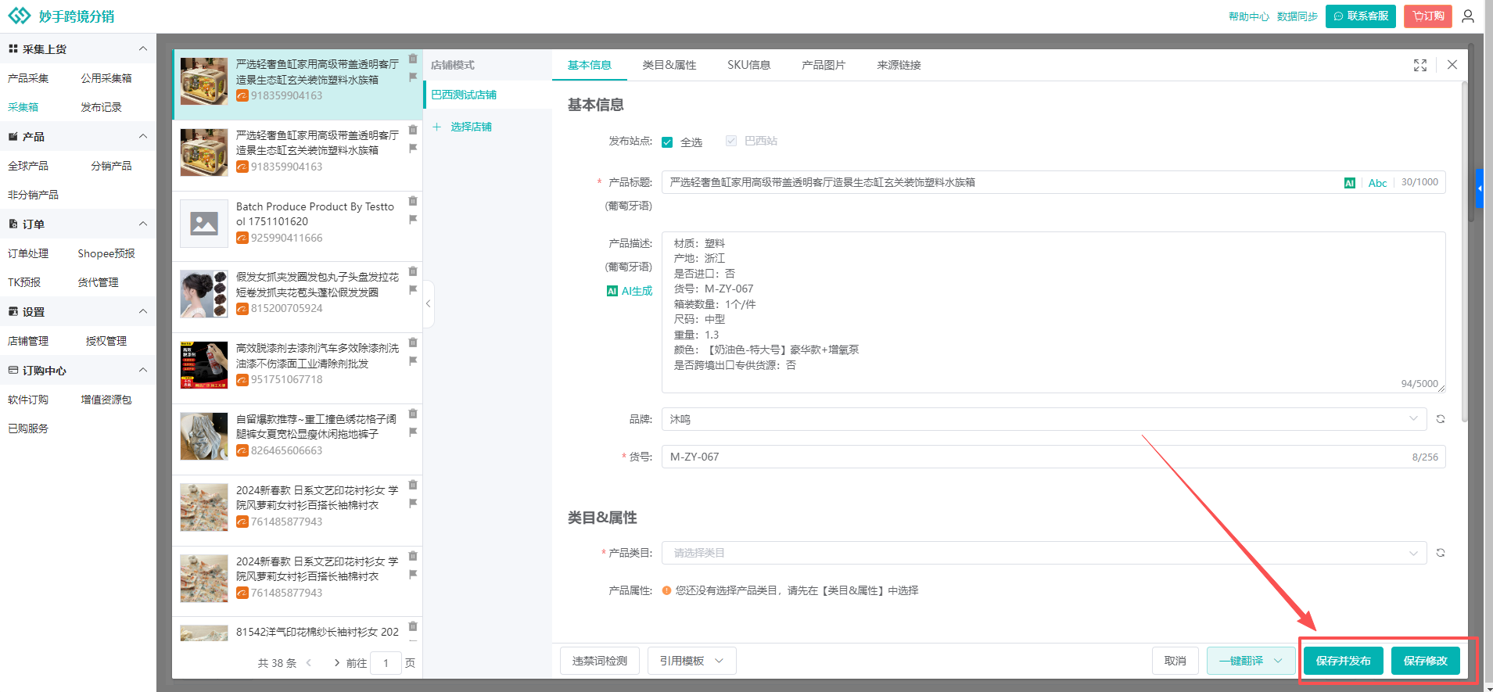Run 违禁词检测 check
Viewport: 1493px width, 692px height.
(x=600, y=661)
